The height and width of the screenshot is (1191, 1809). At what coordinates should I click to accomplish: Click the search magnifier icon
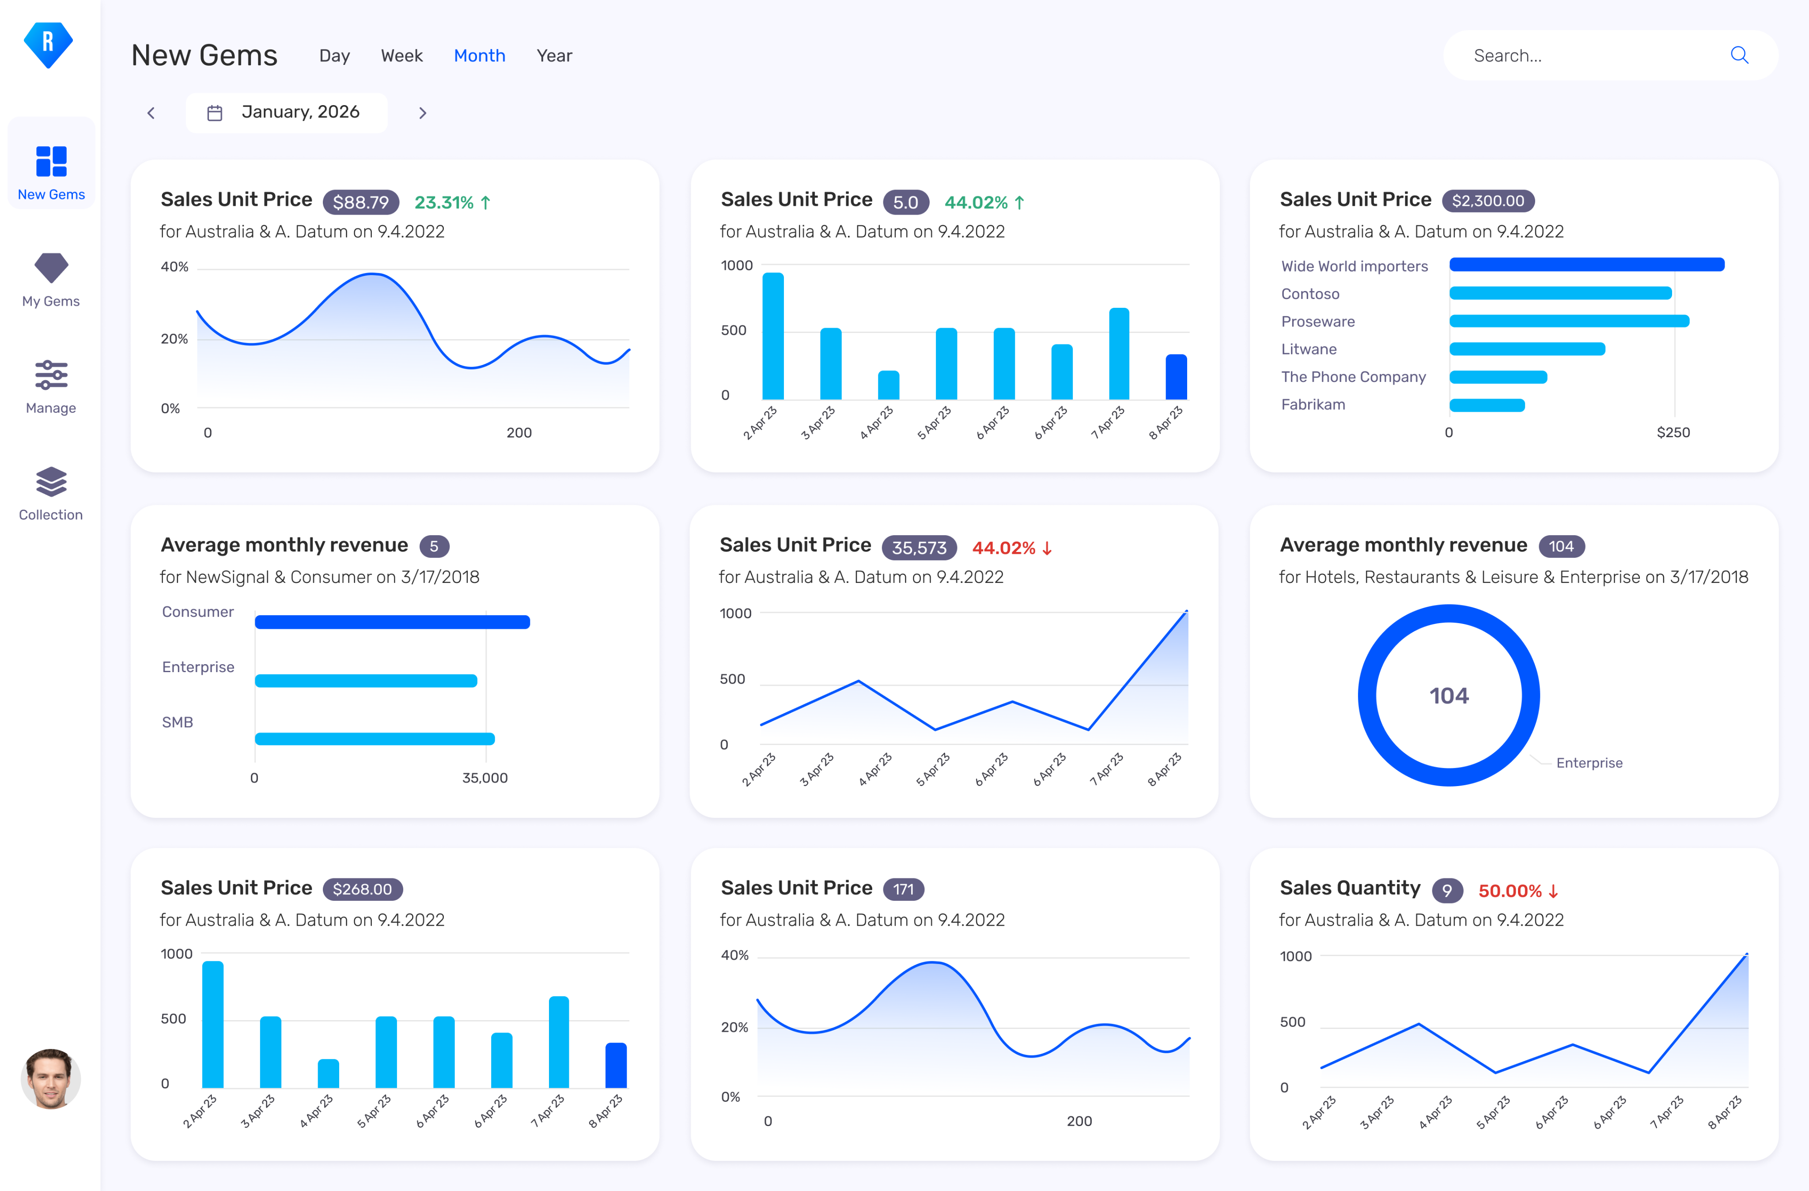tap(1739, 56)
